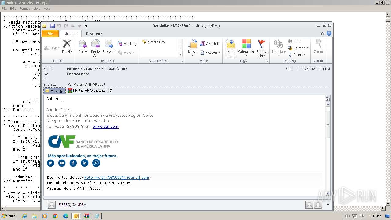This screenshot has height=220, width=391.
Task: Open Notepad's View menu
Action: [37, 9]
